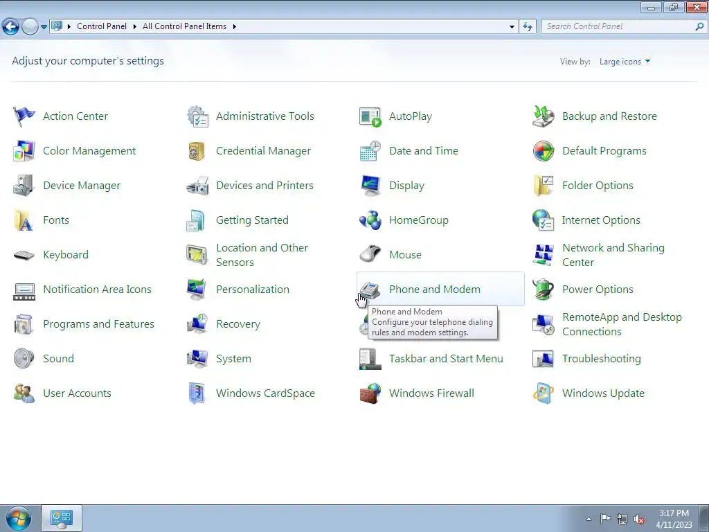Image resolution: width=709 pixels, height=532 pixels.
Task: Click the Action Center flag tray icon
Action: tap(605, 518)
